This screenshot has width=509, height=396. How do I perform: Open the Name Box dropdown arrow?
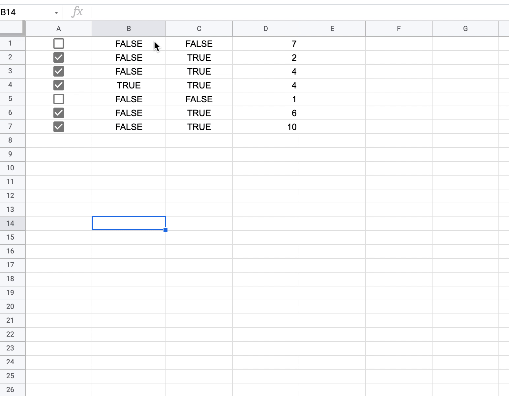coord(56,13)
